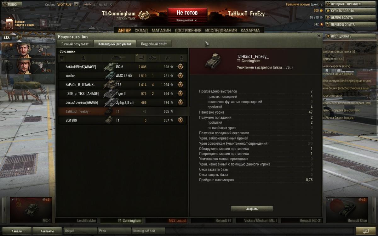Open the server WOT RU1 dropdown
Screen dimensions: 378x236
tap(76, 5)
